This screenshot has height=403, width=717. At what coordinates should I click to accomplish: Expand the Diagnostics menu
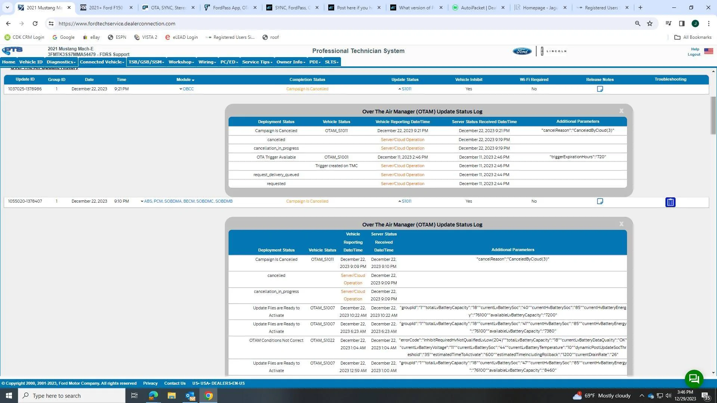[61, 62]
